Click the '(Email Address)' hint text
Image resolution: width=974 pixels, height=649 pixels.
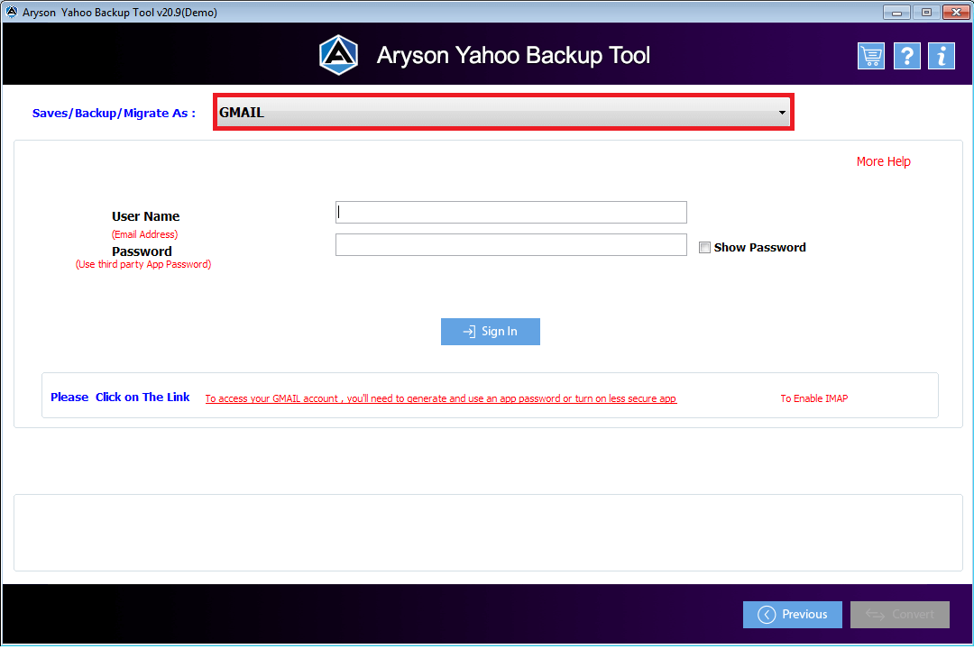144,234
